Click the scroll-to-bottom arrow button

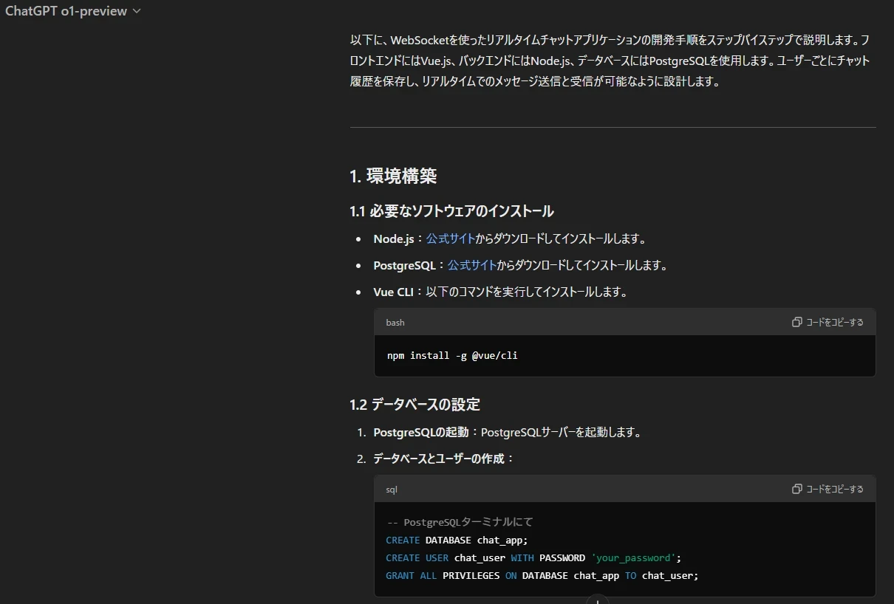pos(597,600)
